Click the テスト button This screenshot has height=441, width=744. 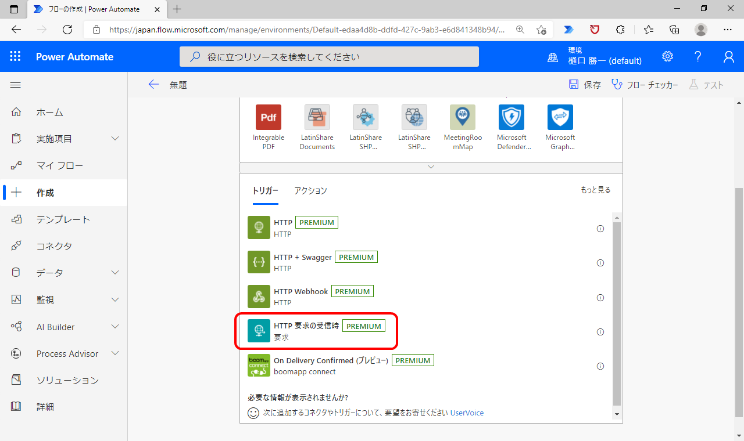[x=706, y=85]
